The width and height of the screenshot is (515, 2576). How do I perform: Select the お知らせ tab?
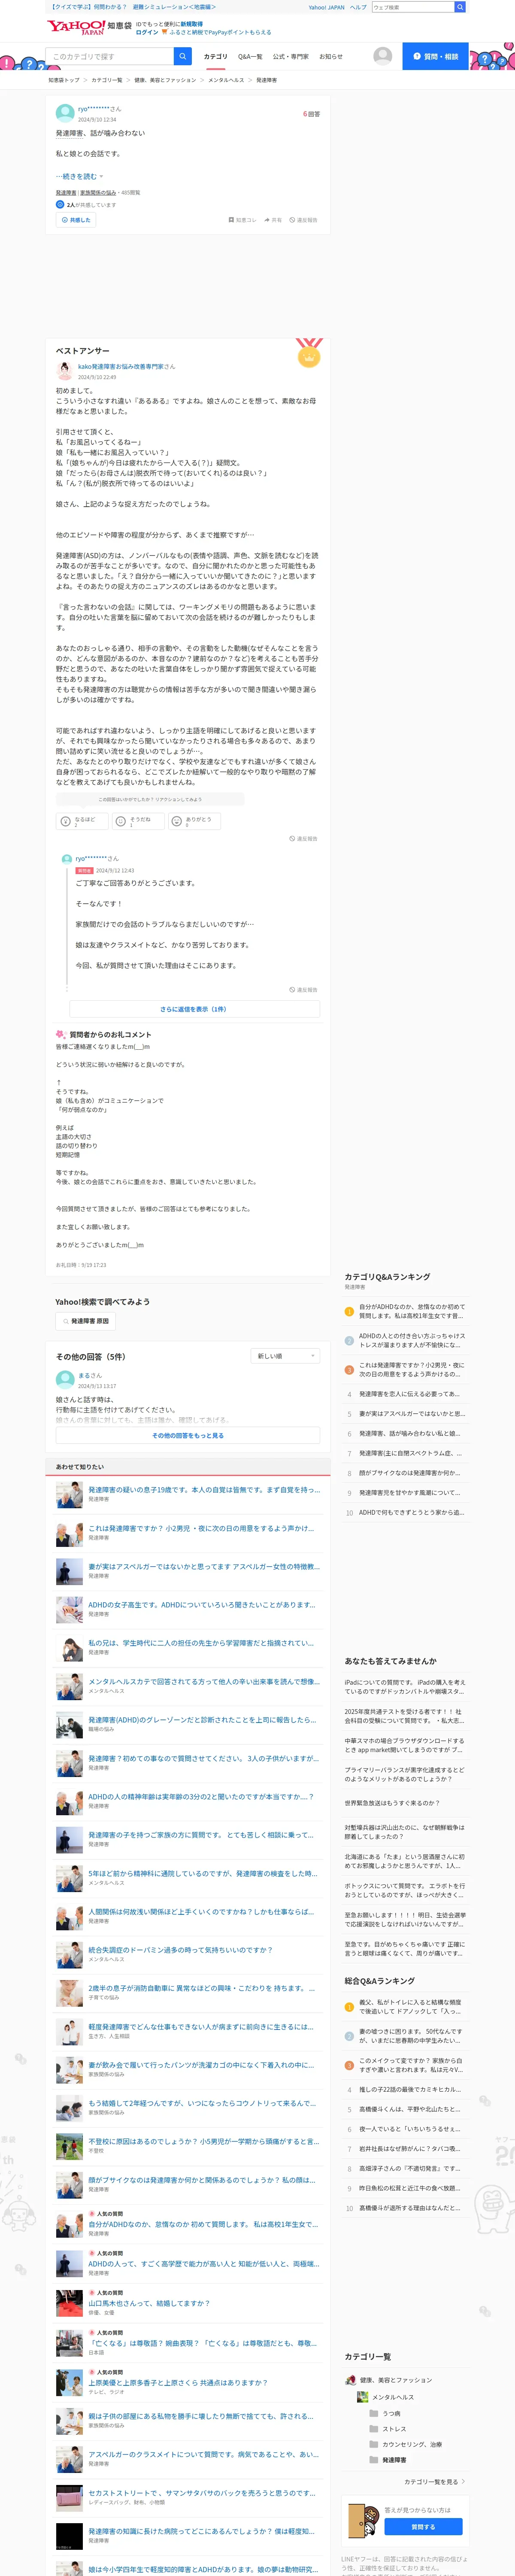pos(330,57)
